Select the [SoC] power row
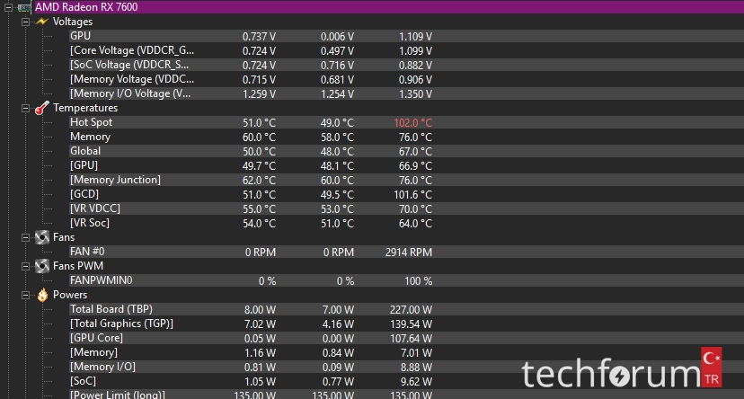 tap(406, 381)
